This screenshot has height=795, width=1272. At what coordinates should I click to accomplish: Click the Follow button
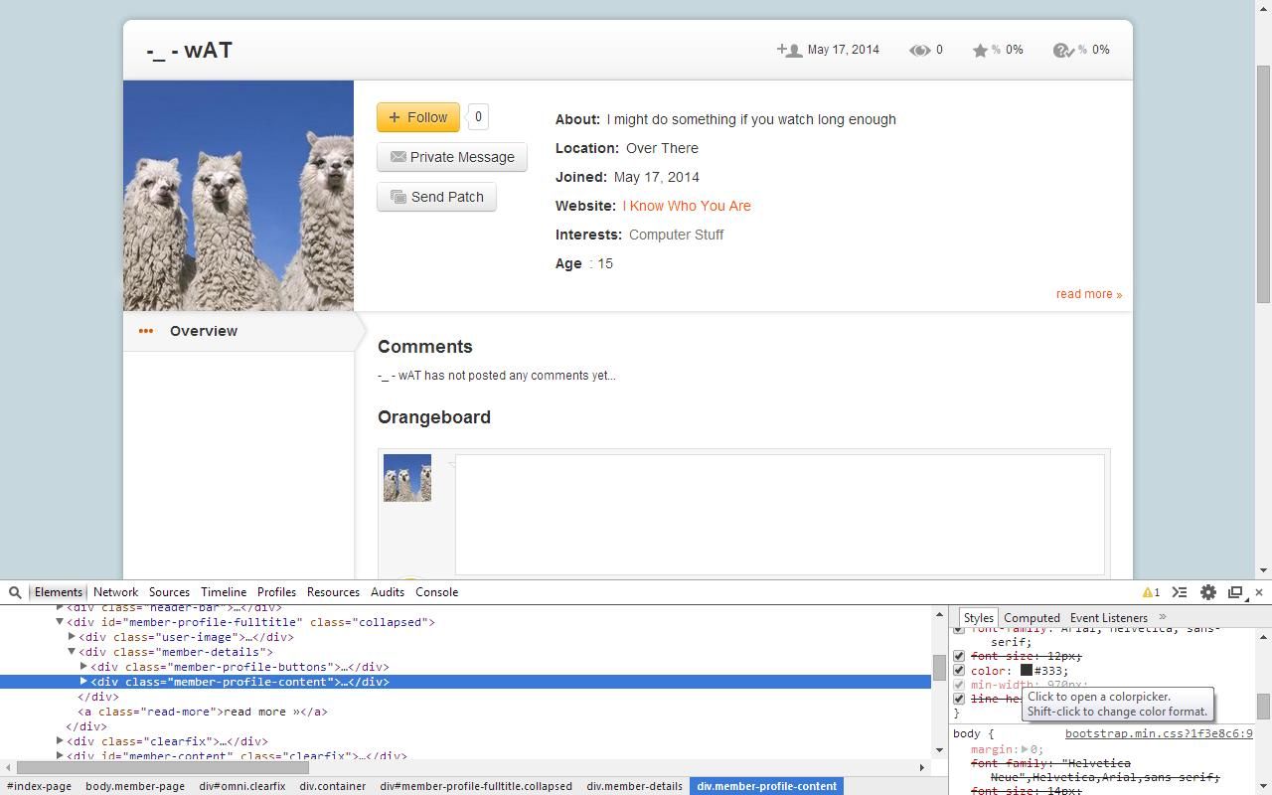(418, 117)
